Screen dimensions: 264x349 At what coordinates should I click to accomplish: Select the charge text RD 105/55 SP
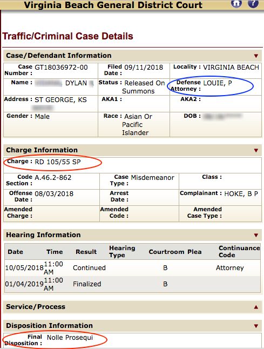tap(58, 162)
